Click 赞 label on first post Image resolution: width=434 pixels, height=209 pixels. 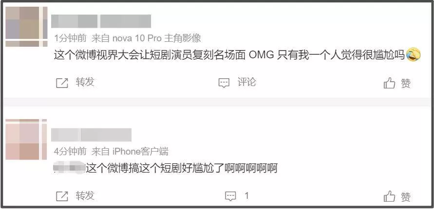coord(406,83)
